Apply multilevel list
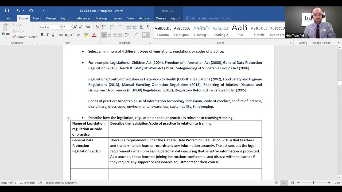 point(120,27)
